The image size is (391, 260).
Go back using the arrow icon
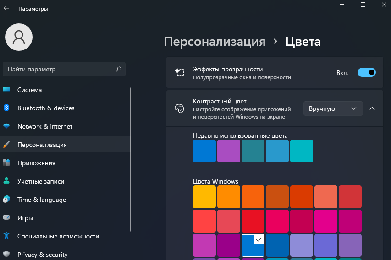point(6,8)
